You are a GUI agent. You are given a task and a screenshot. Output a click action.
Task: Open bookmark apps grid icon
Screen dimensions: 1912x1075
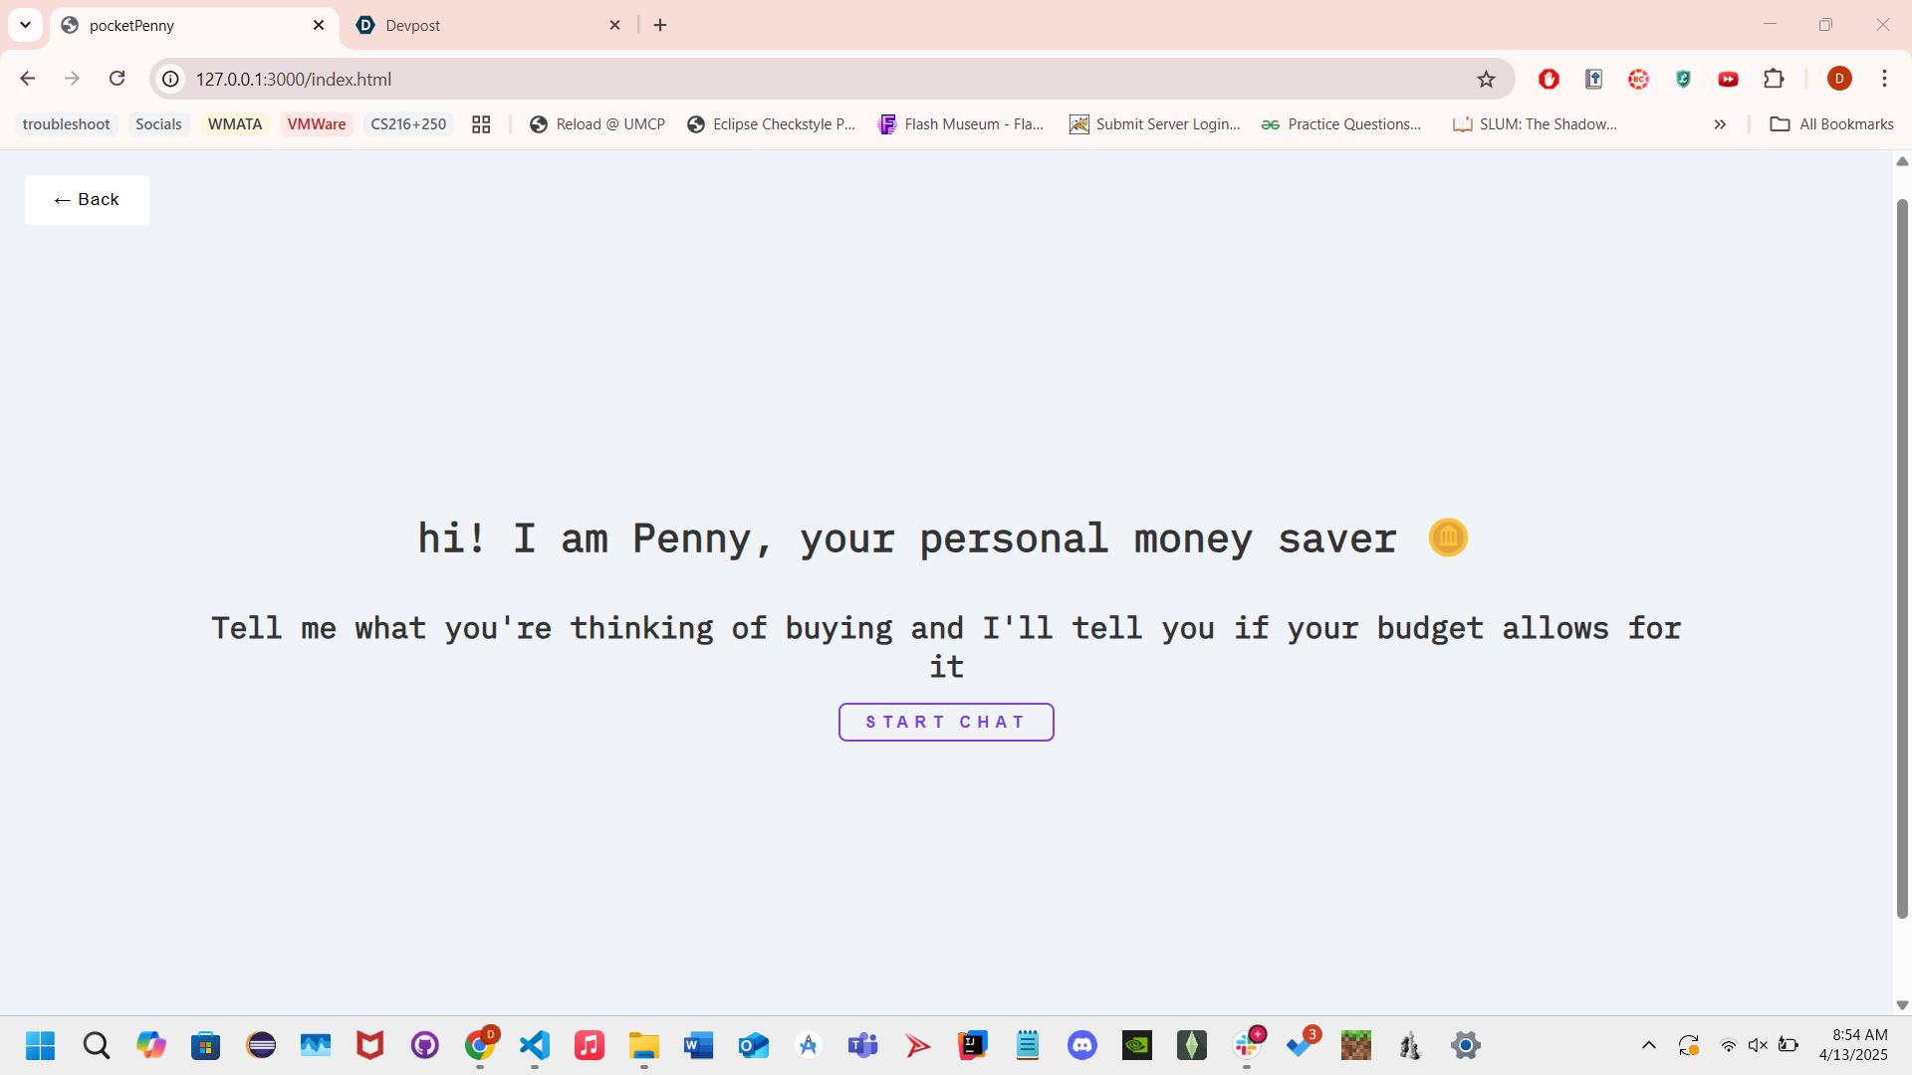pos(481,124)
